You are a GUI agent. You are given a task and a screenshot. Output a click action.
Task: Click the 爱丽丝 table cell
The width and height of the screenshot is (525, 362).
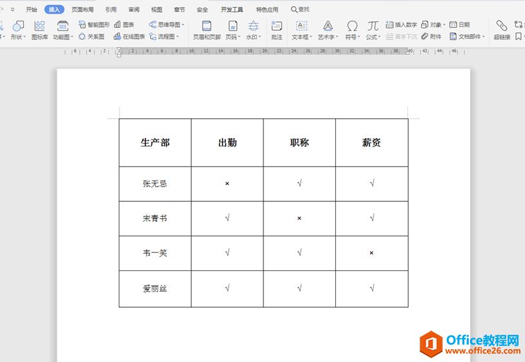(155, 288)
